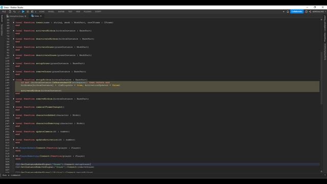This screenshot has width=327, height=184.
Task: Expand characterRemoving function fold arrow
Action: point(14,124)
